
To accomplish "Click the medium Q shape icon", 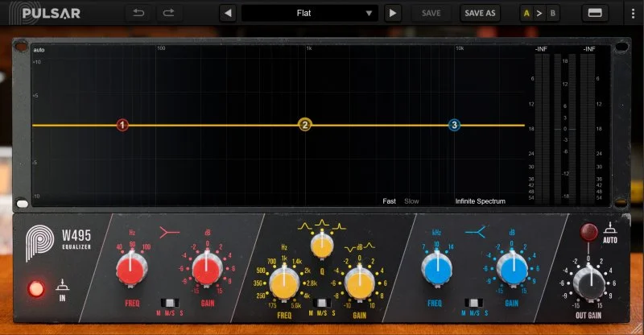I will point(321,224).
